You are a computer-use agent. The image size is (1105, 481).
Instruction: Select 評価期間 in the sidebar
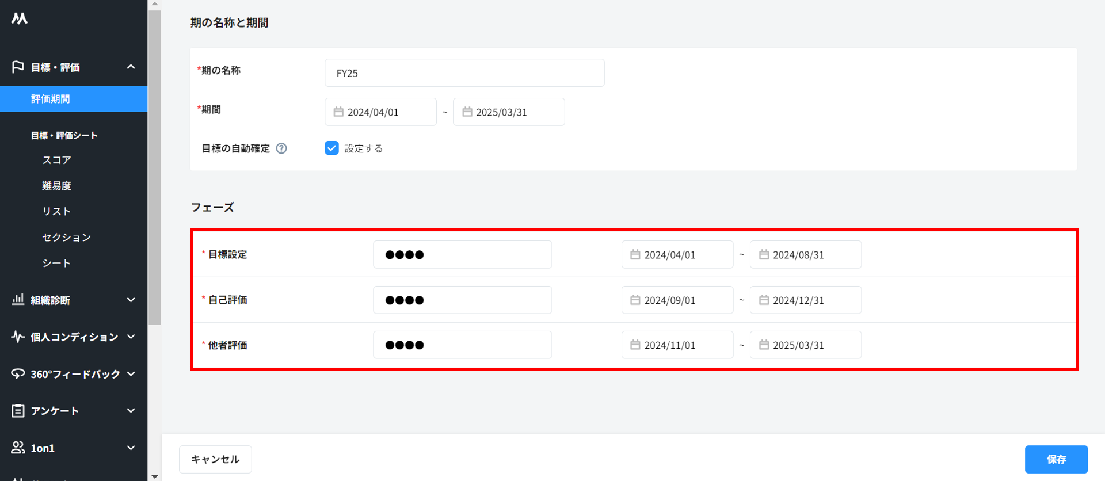[51, 99]
